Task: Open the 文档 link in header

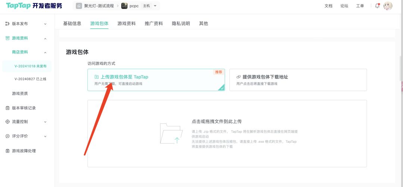Action: (328, 6)
